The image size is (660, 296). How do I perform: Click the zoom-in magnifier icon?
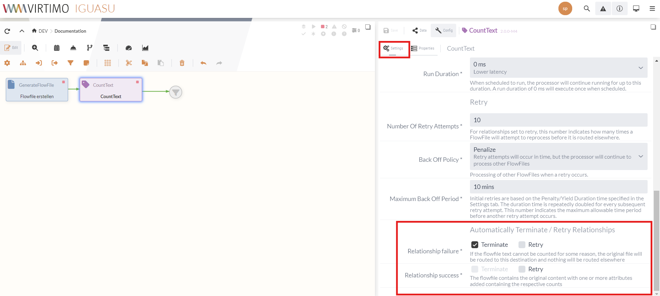coord(35,48)
